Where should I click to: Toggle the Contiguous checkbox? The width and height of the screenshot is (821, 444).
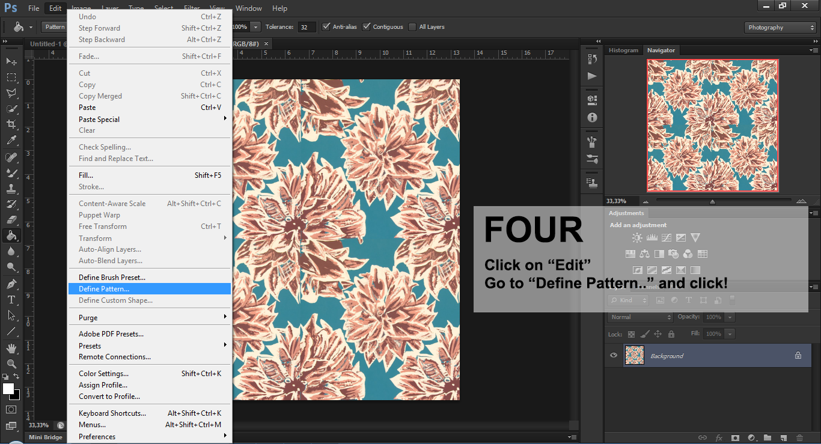[x=367, y=26]
